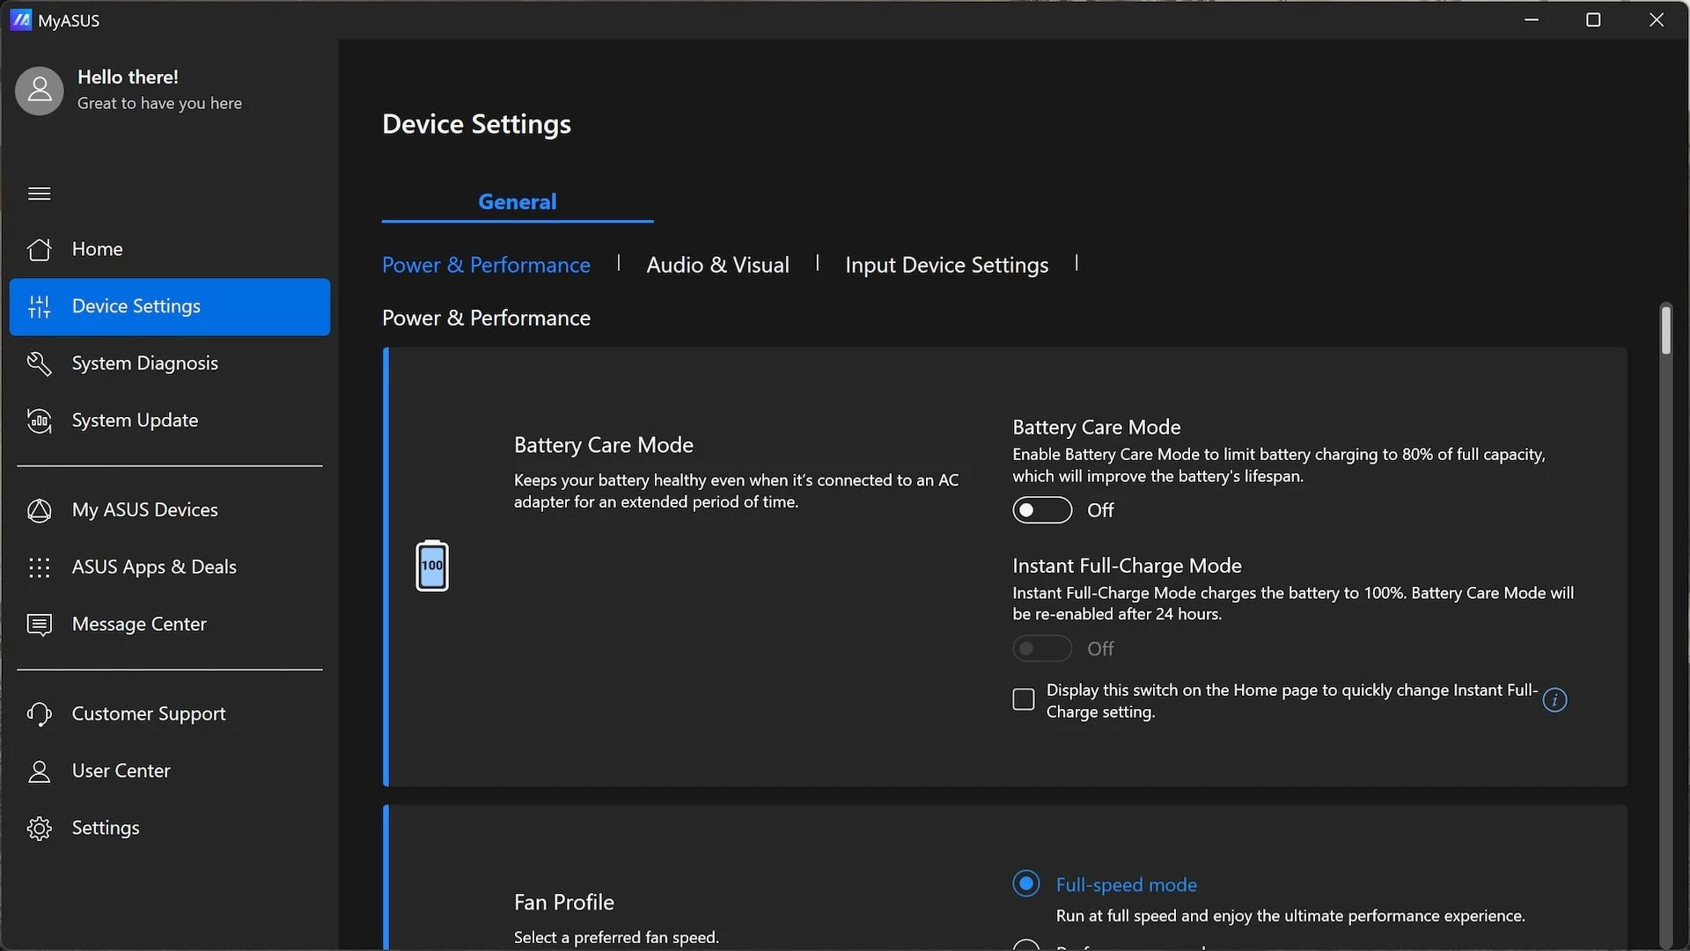Screen dimensions: 1690x951
Task: Click the ASUS Apps & Deals grid icon
Action: click(x=39, y=567)
